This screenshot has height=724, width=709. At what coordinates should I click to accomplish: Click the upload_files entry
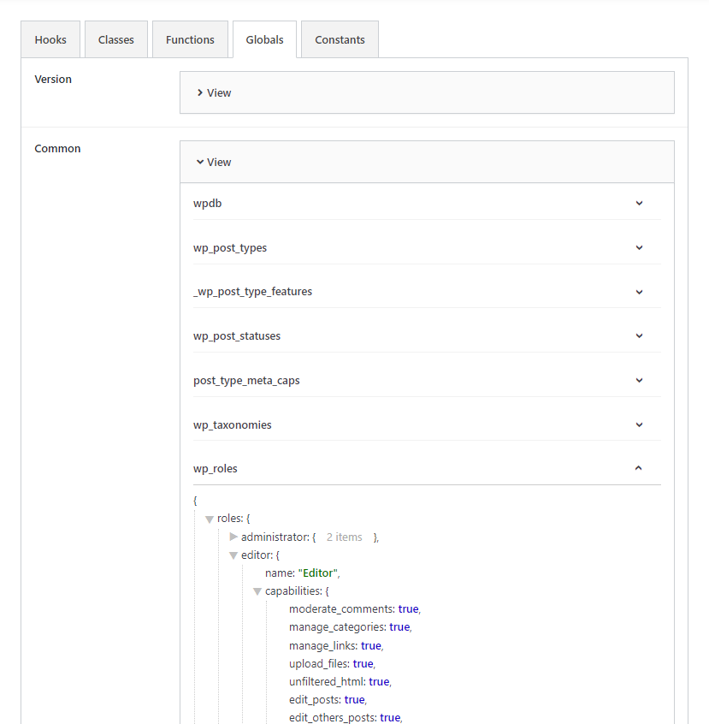point(332,663)
